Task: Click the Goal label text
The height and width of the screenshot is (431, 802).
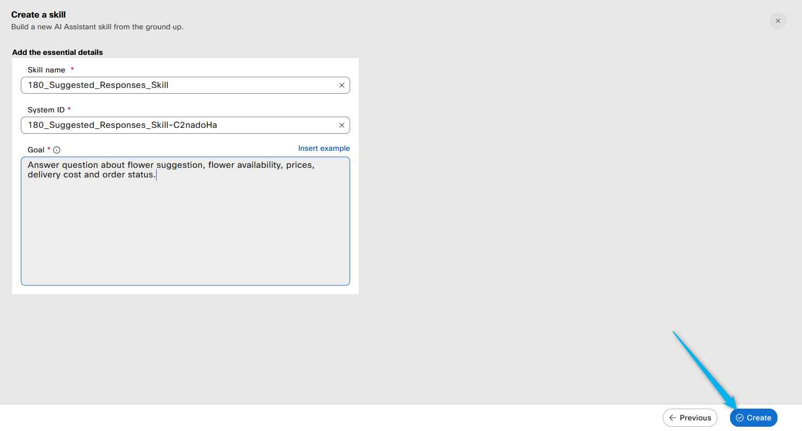Action: click(x=36, y=150)
